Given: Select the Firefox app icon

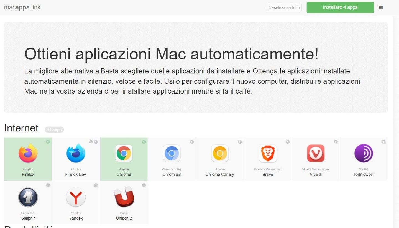Looking at the screenshot, I should coord(28,153).
